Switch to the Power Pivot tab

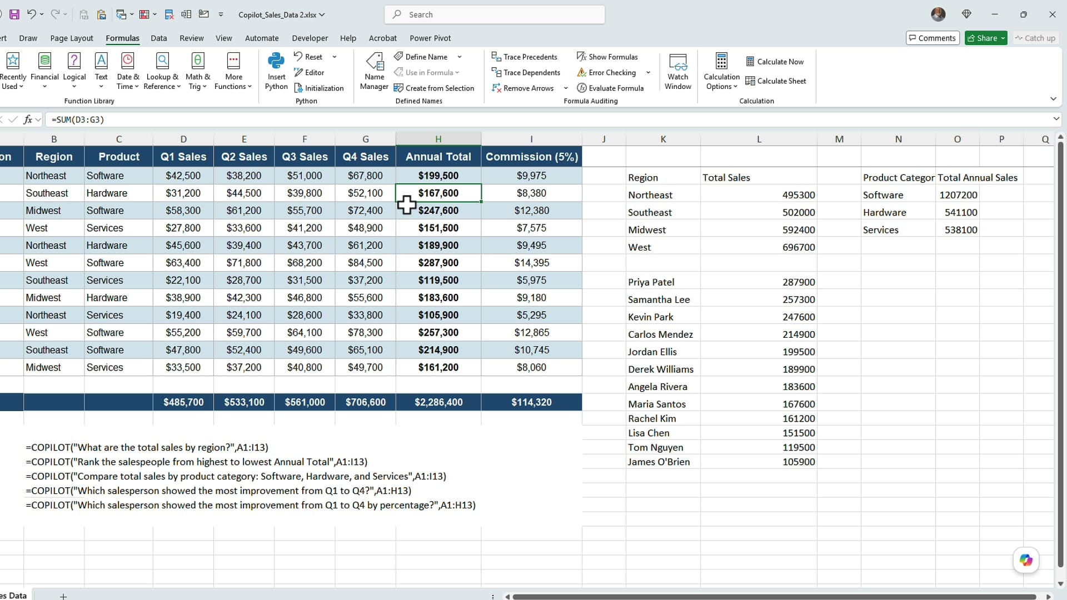[x=430, y=38]
